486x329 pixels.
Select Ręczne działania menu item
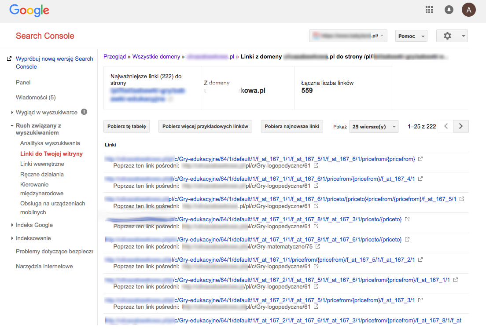coord(42,175)
